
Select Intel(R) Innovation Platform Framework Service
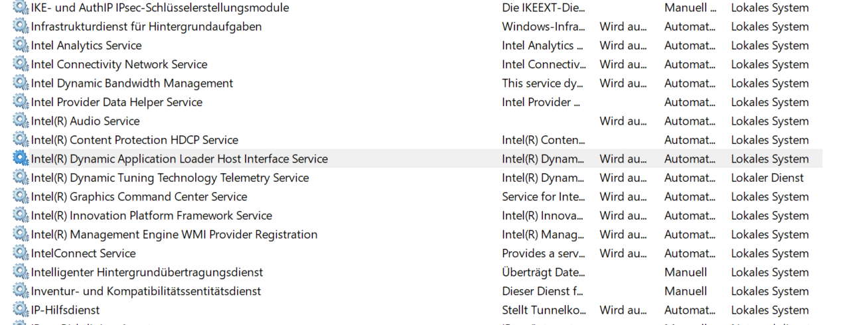(151, 216)
